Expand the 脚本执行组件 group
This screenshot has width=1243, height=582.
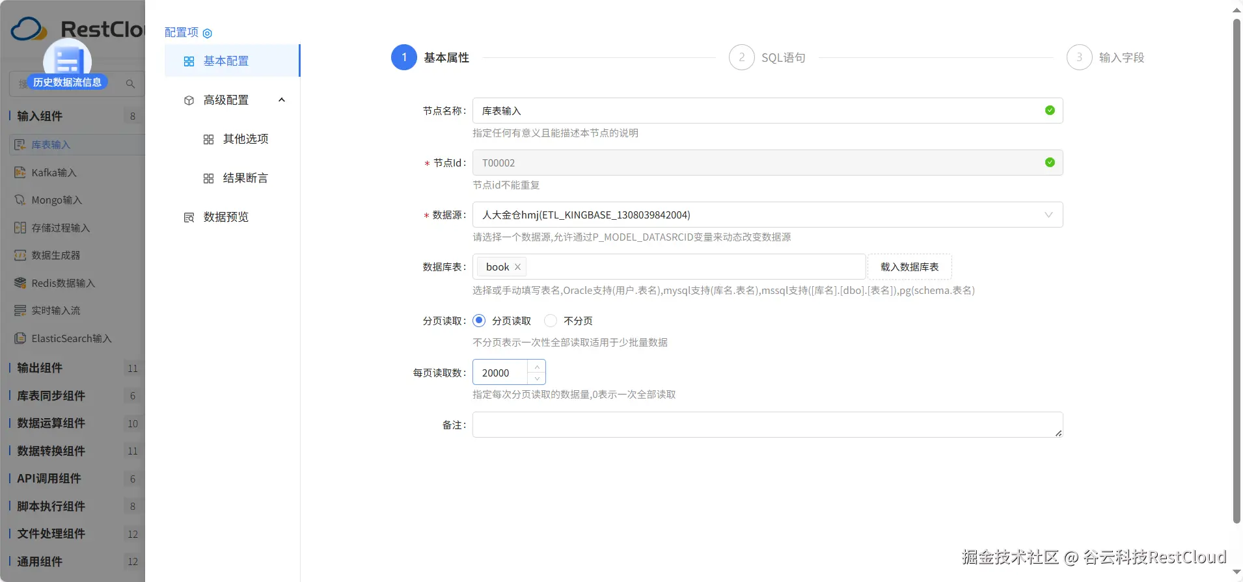[x=73, y=506]
